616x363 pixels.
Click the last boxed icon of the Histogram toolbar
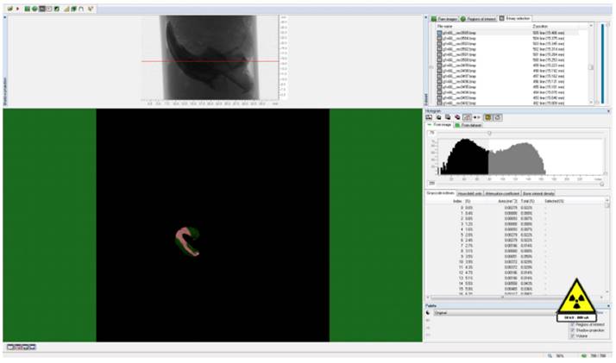click(x=497, y=117)
